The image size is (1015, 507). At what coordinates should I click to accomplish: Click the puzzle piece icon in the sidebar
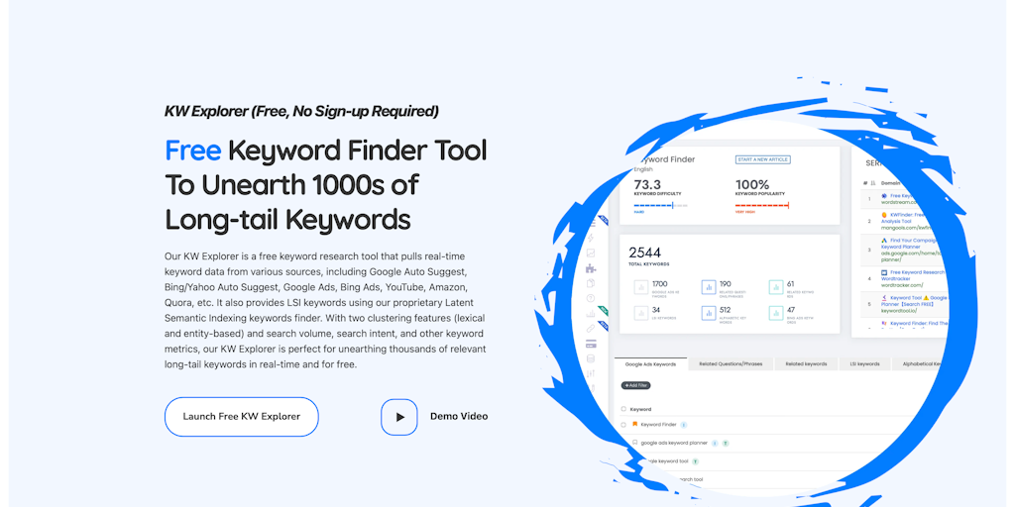(591, 268)
